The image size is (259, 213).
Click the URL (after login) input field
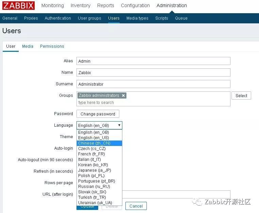pos(176,194)
